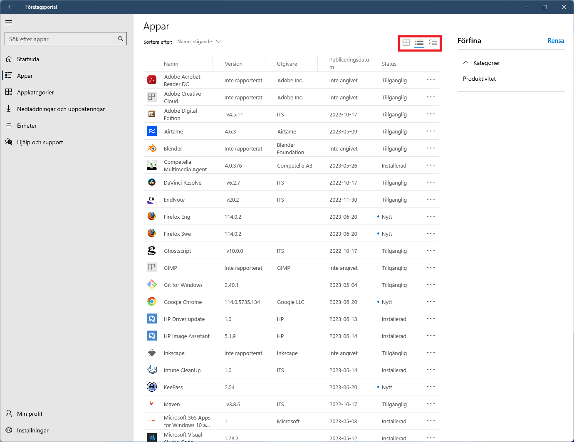Image resolution: width=574 pixels, height=442 pixels.
Task: Click the EndNote app icon
Action: coord(152,200)
